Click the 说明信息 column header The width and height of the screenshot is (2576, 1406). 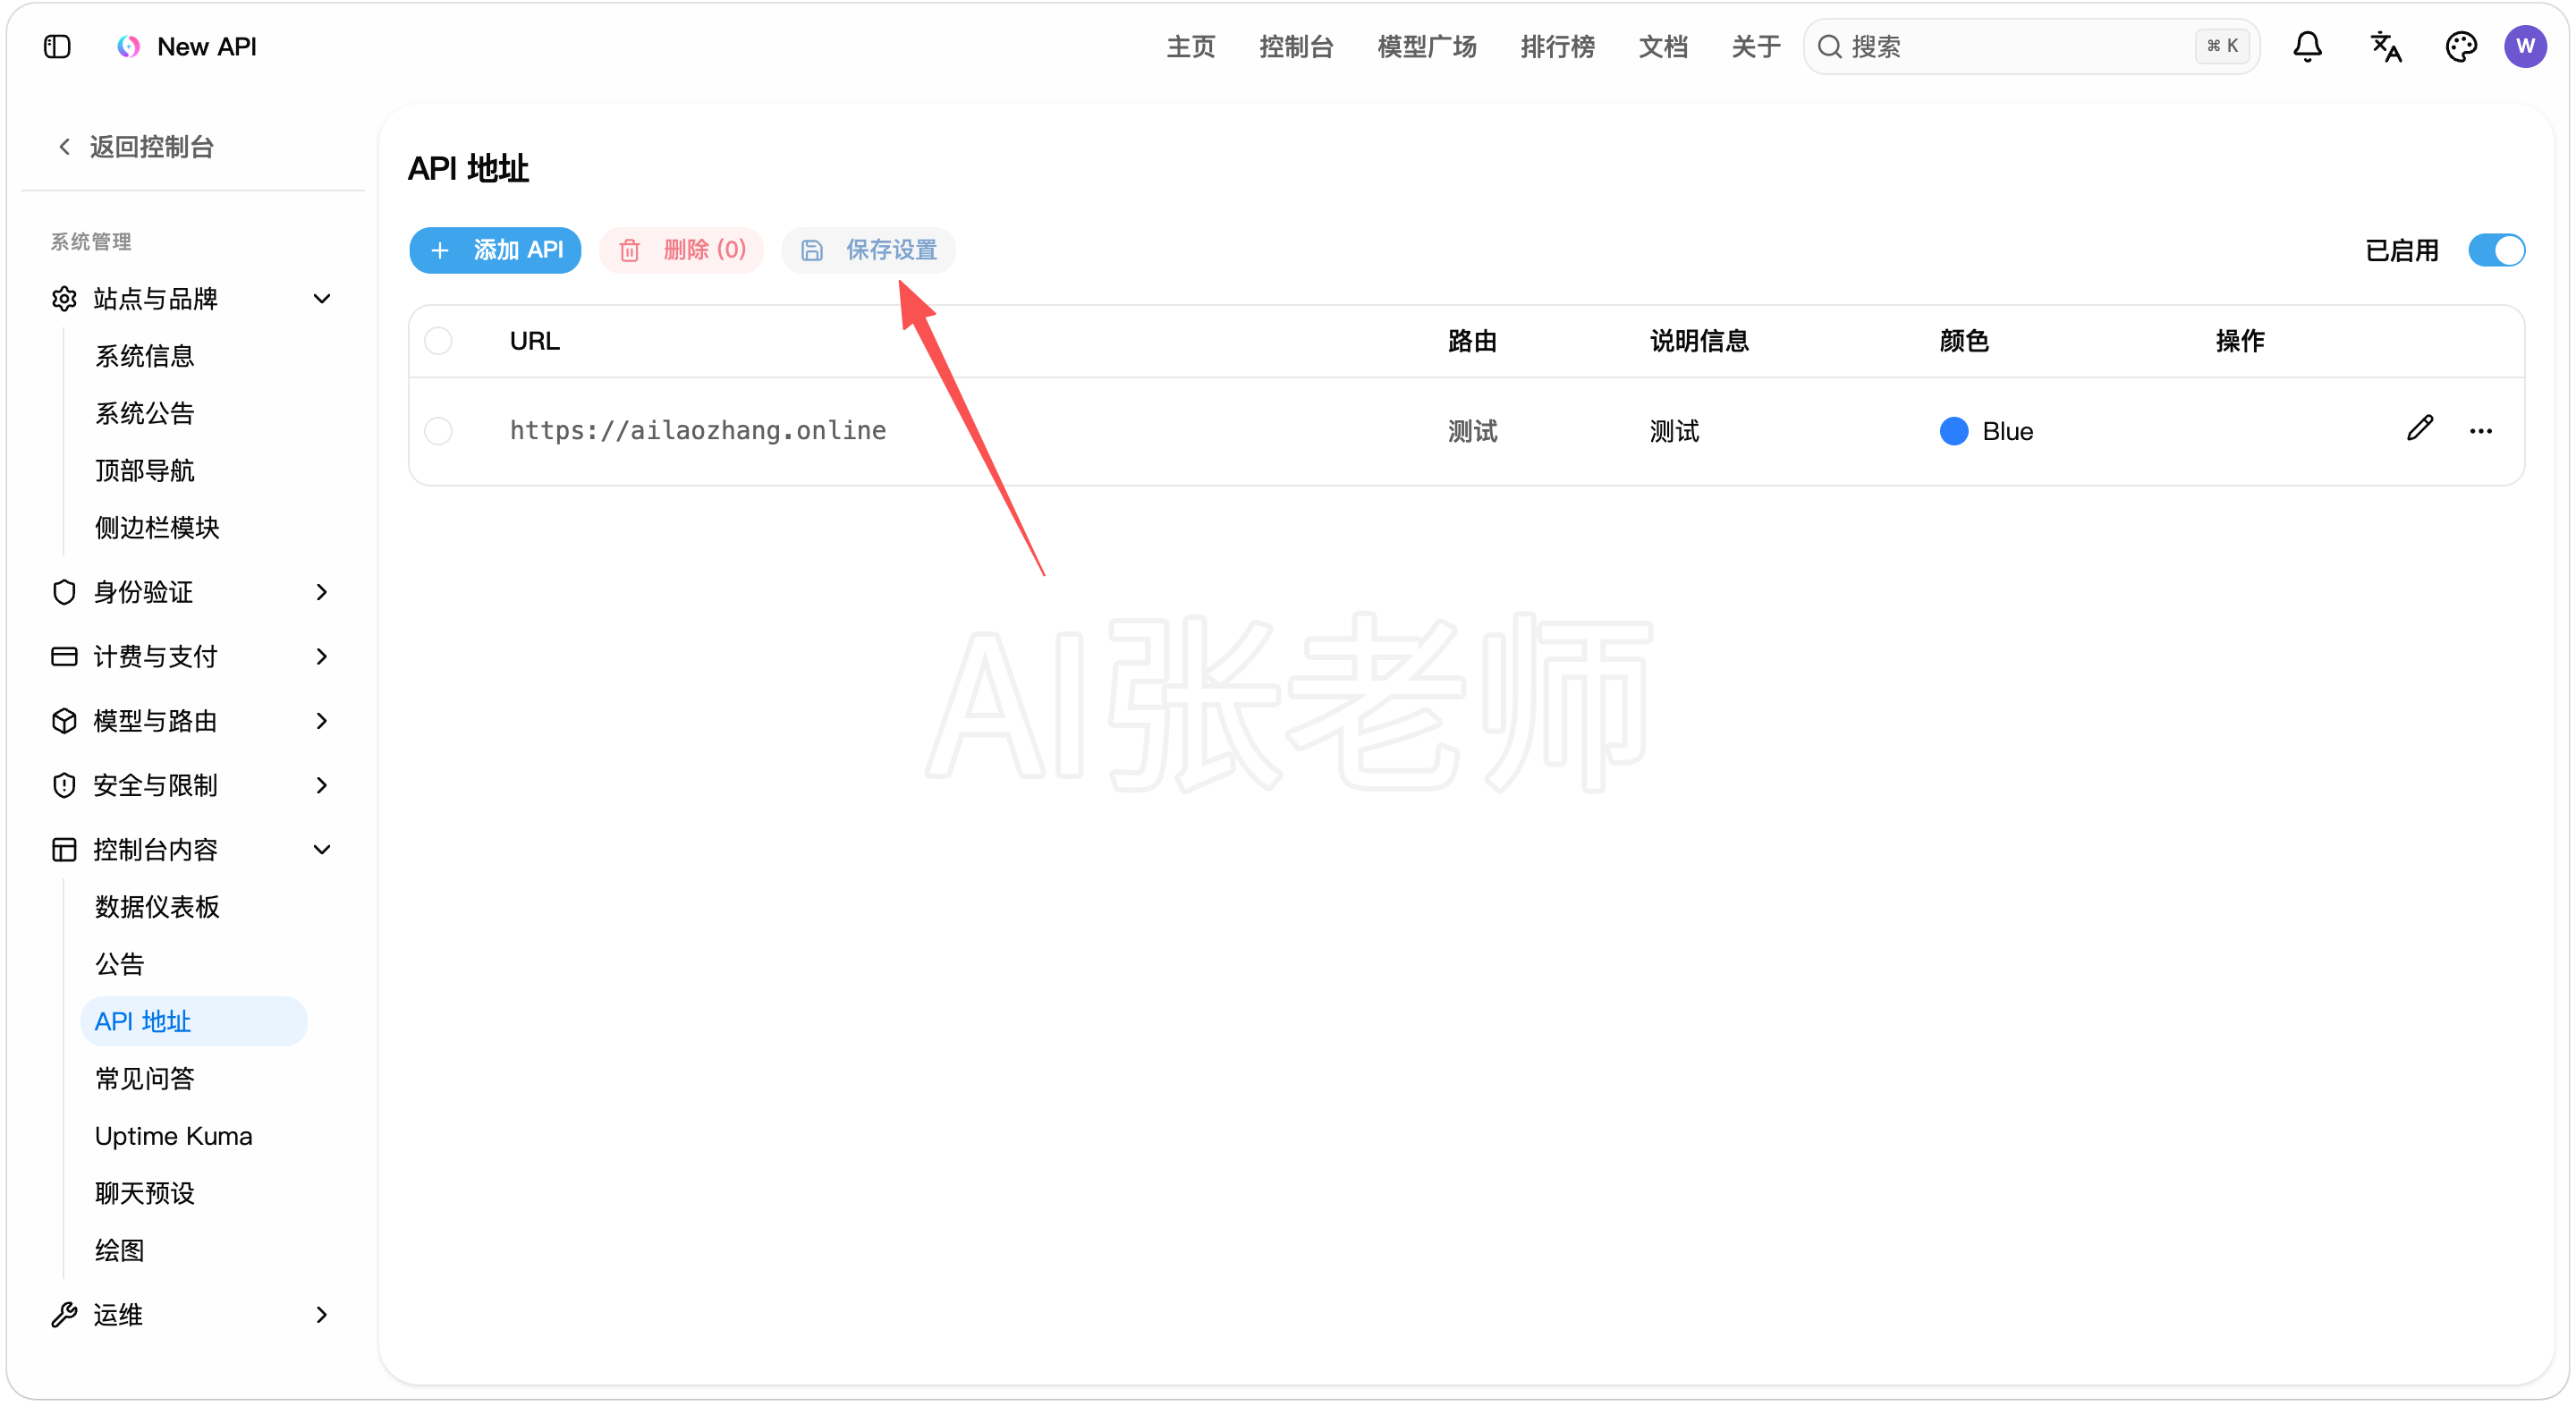point(1699,341)
